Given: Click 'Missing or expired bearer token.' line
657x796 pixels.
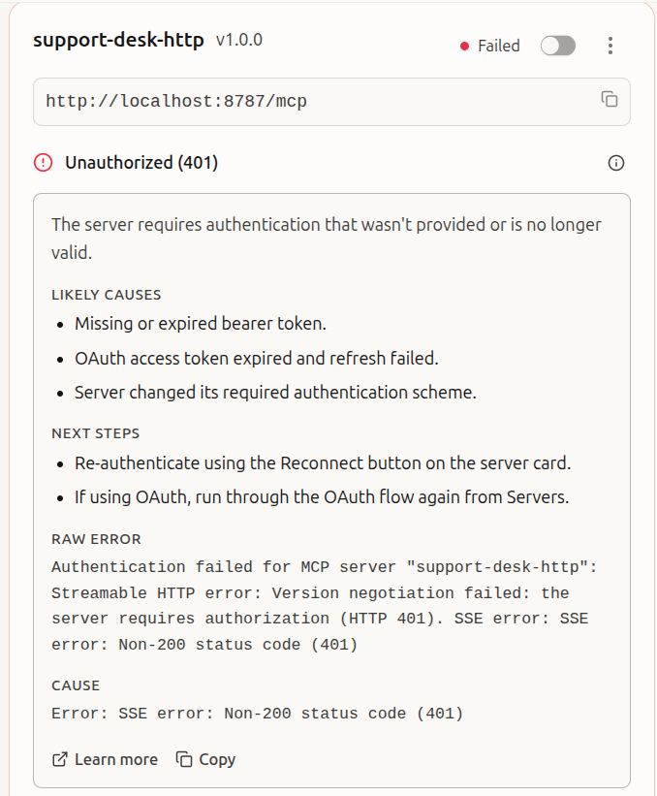Looking at the screenshot, I should click(x=201, y=324).
